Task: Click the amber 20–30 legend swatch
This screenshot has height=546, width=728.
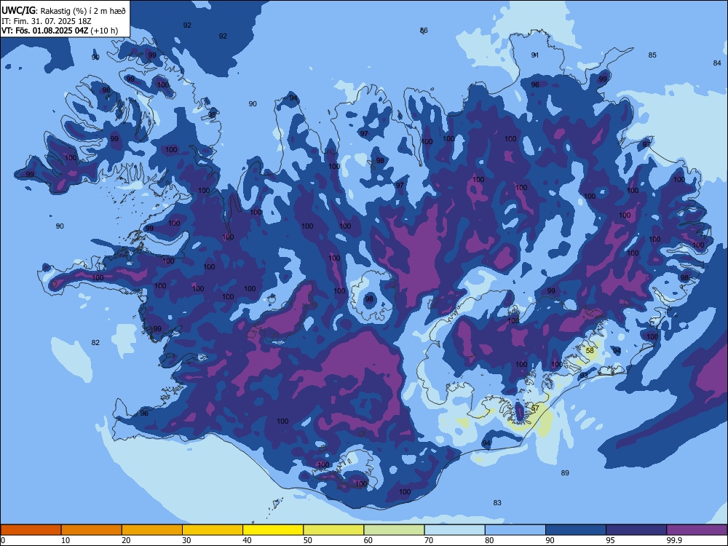Action: [x=152, y=530]
